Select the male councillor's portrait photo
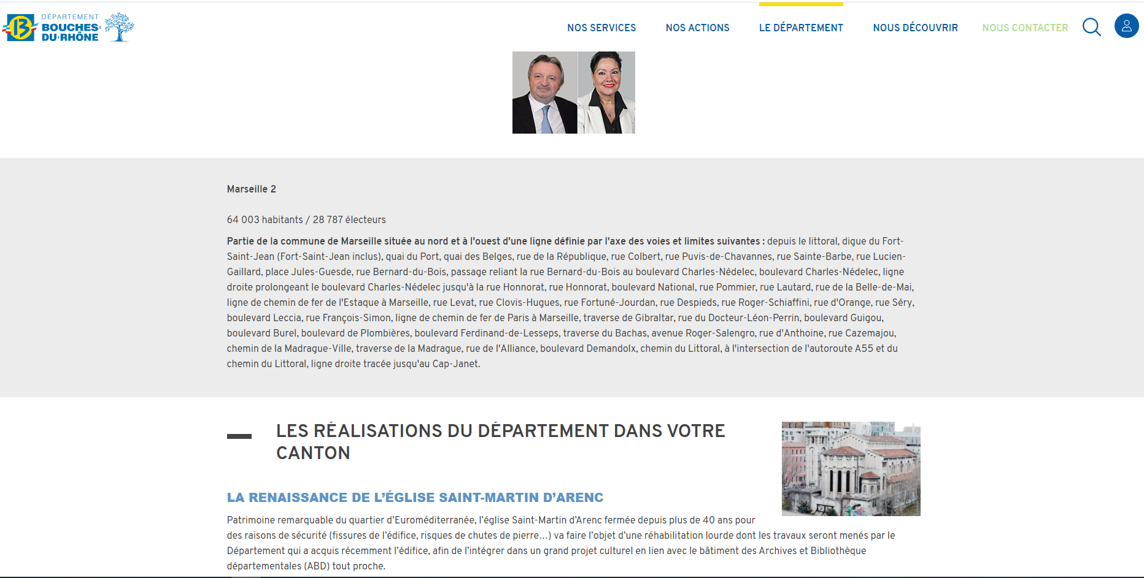The height and width of the screenshot is (578, 1144). click(x=544, y=93)
